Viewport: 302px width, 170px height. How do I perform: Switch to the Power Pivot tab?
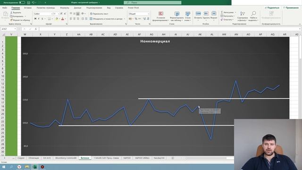tap(133, 8)
